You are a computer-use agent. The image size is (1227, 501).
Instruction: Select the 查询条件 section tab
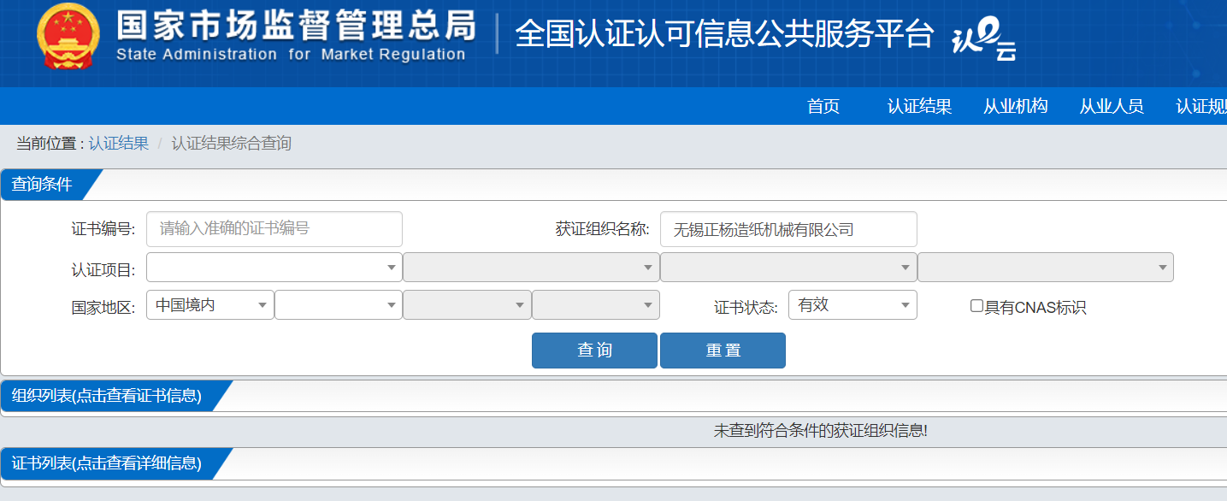[x=43, y=185]
